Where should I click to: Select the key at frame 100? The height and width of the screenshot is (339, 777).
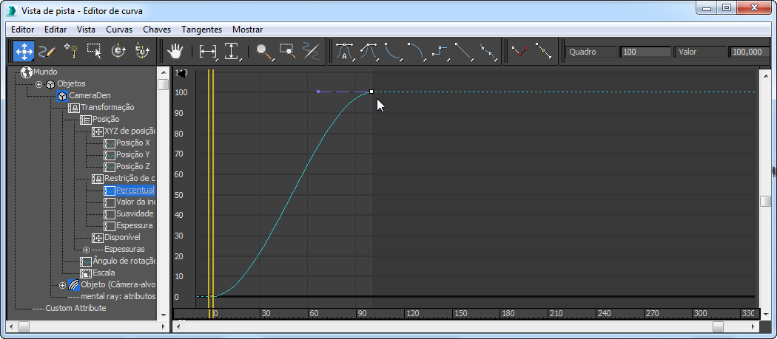pos(371,92)
